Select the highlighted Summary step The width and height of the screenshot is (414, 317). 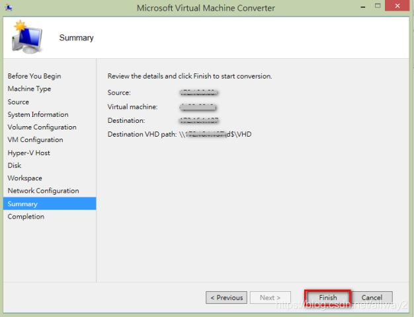pos(50,203)
